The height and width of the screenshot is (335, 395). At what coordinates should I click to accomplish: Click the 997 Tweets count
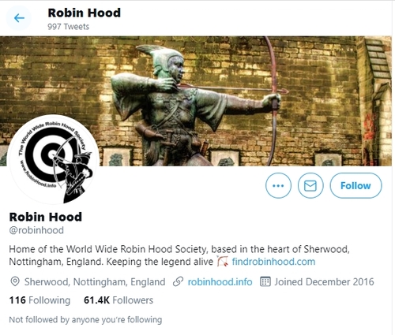pyautogui.click(x=69, y=27)
